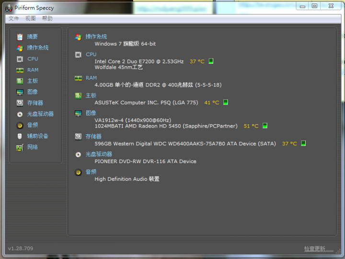This screenshot has height=259, width=345.
Task: Select RAM in the sidebar list
Action: (x=33, y=70)
